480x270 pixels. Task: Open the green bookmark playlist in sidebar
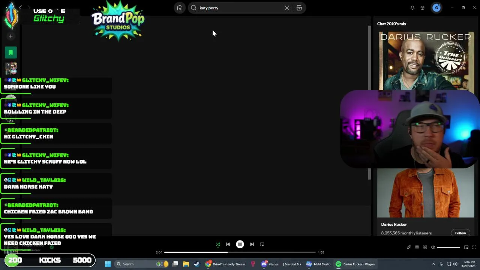pyautogui.click(x=11, y=52)
